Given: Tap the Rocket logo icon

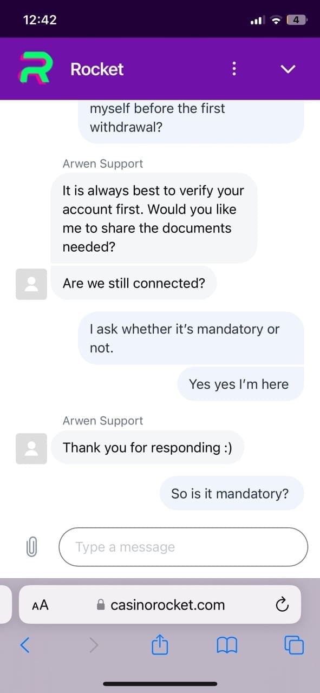Looking at the screenshot, I should coord(36,68).
